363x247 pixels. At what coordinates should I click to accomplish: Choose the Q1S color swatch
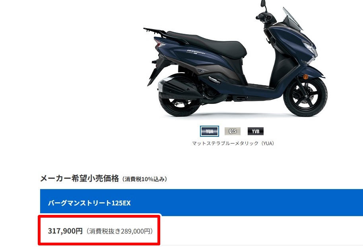233,131
